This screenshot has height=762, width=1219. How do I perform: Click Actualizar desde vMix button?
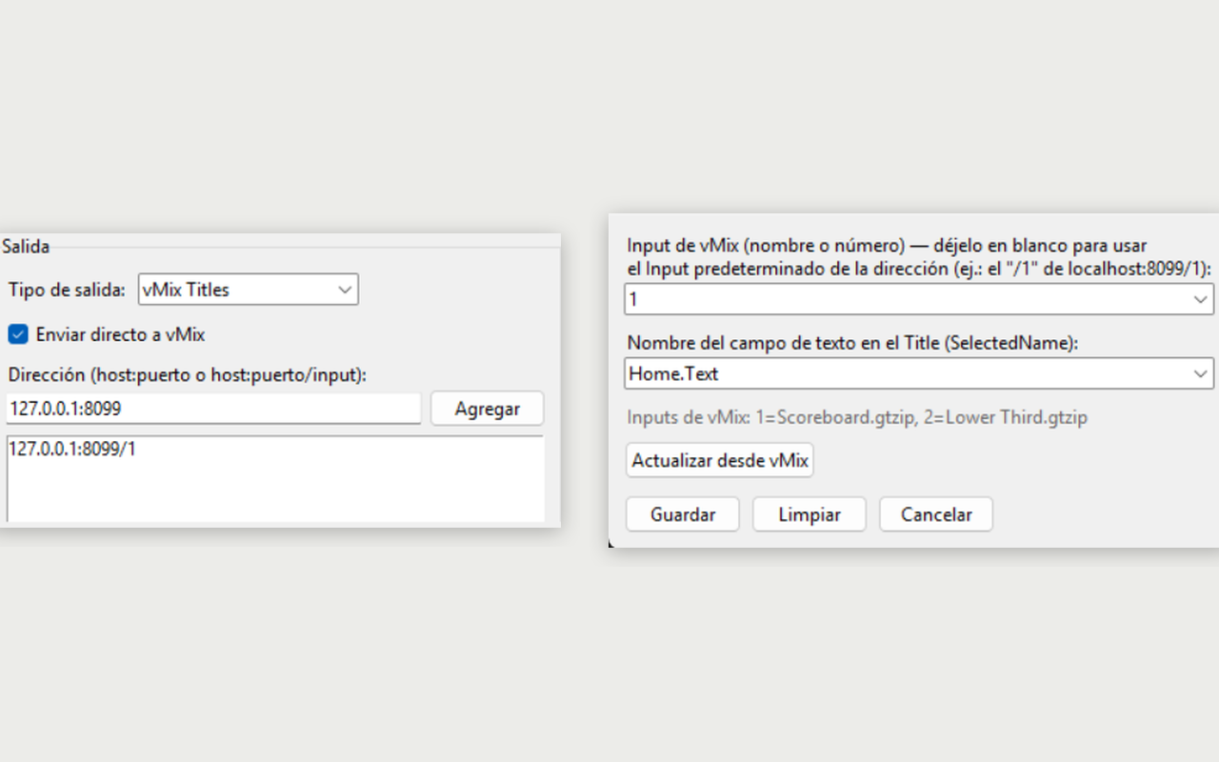point(720,461)
